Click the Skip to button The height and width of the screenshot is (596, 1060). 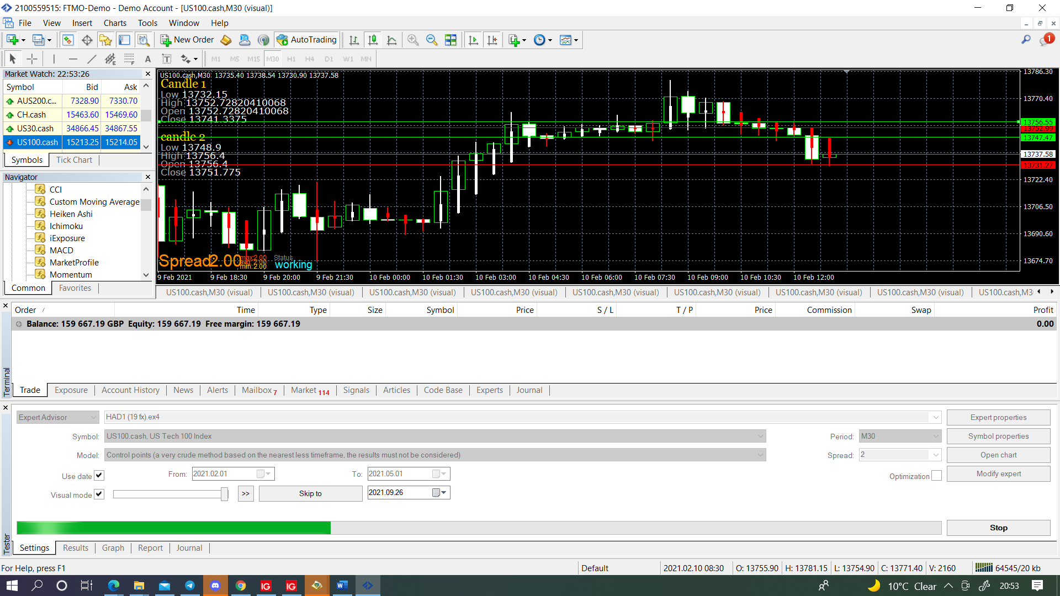point(310,493)
